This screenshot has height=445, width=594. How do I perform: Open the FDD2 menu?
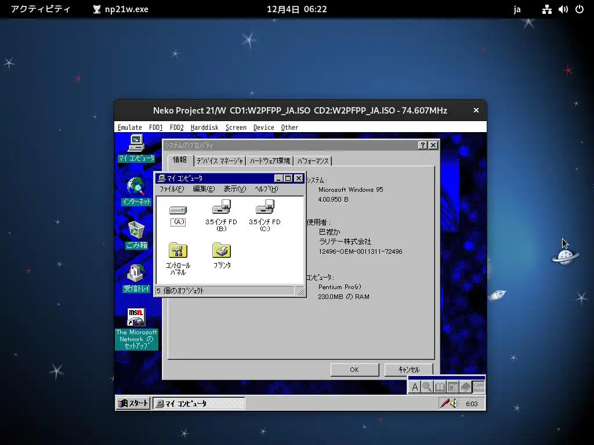[176, 127]
